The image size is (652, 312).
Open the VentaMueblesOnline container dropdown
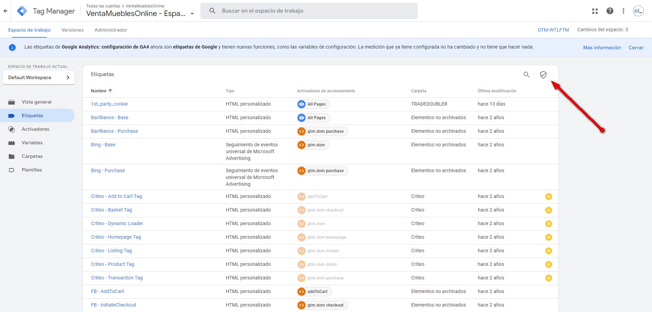[192, 14]
